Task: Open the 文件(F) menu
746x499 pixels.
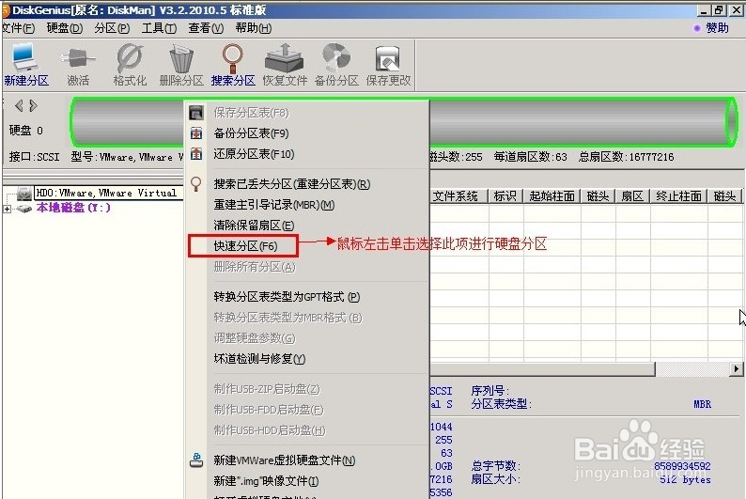Action: click(x=18, y=28)
